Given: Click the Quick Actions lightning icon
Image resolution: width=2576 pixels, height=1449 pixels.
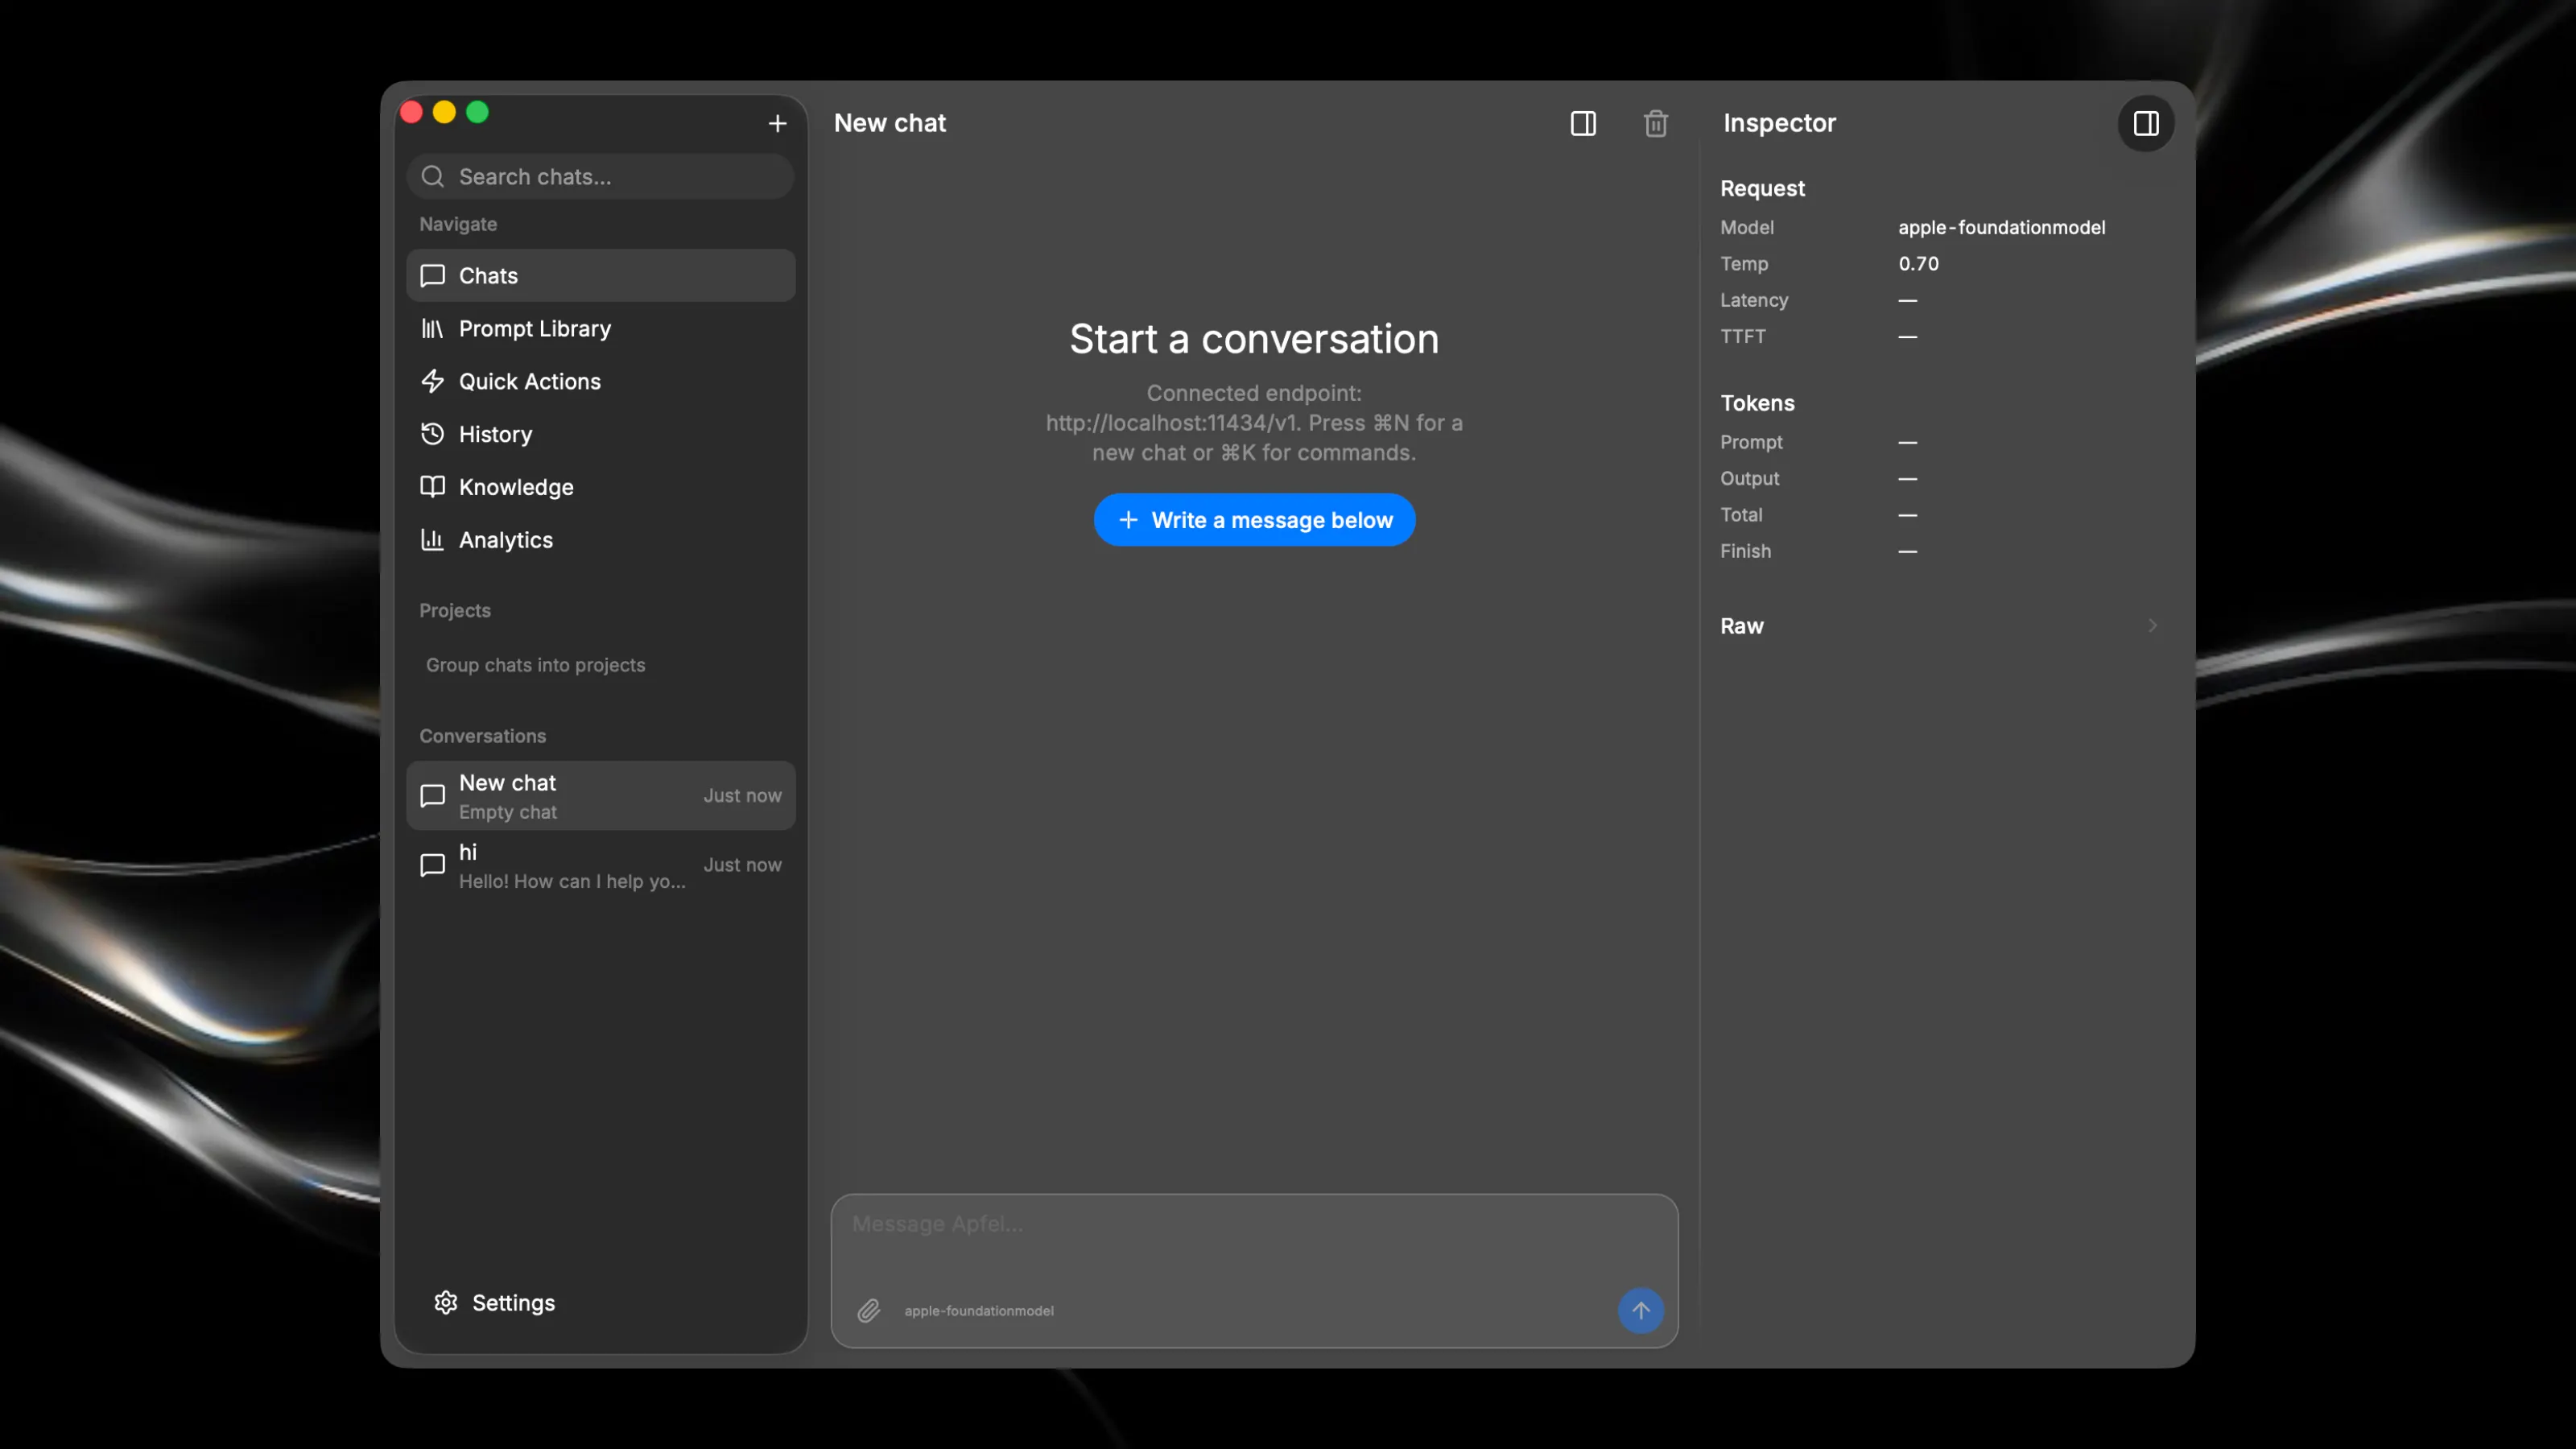Looking at the screenshot, I should (x=432, y=381).
